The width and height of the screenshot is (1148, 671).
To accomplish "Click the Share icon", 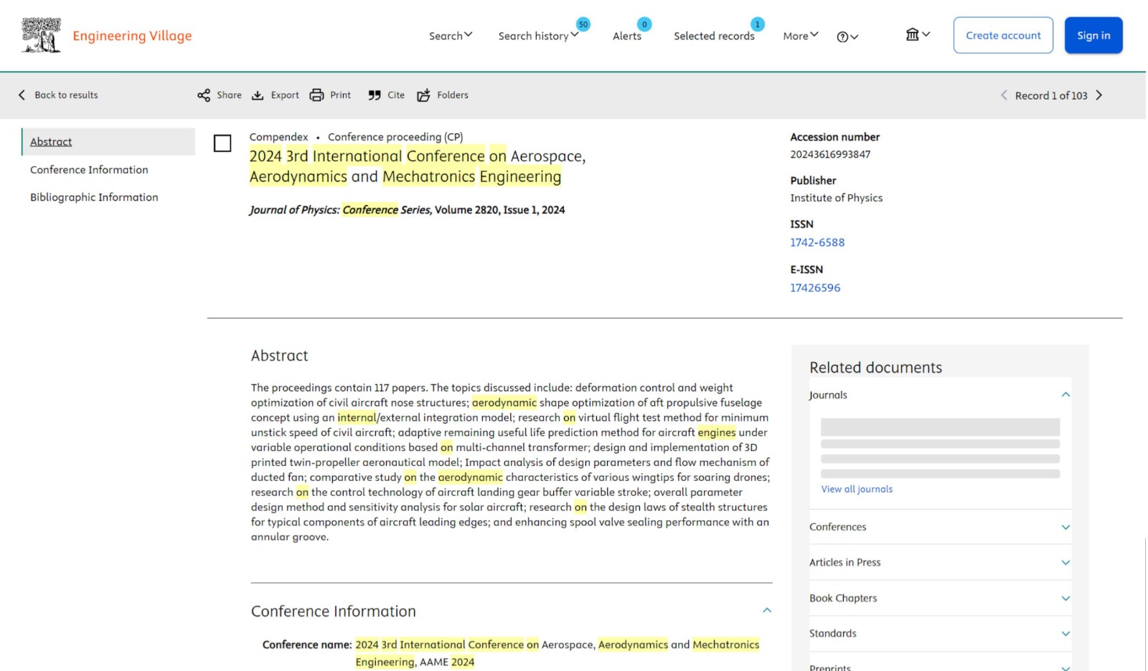I will point(204,95).
